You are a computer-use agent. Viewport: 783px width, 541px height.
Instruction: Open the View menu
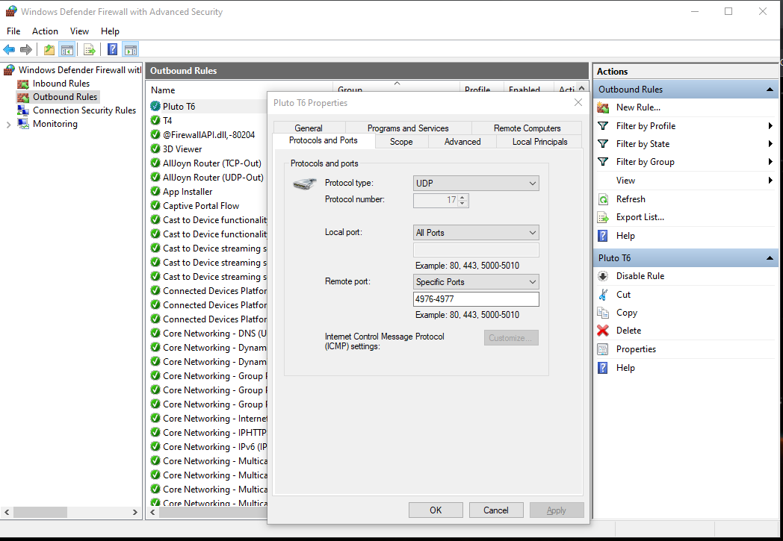pos(79,31)
